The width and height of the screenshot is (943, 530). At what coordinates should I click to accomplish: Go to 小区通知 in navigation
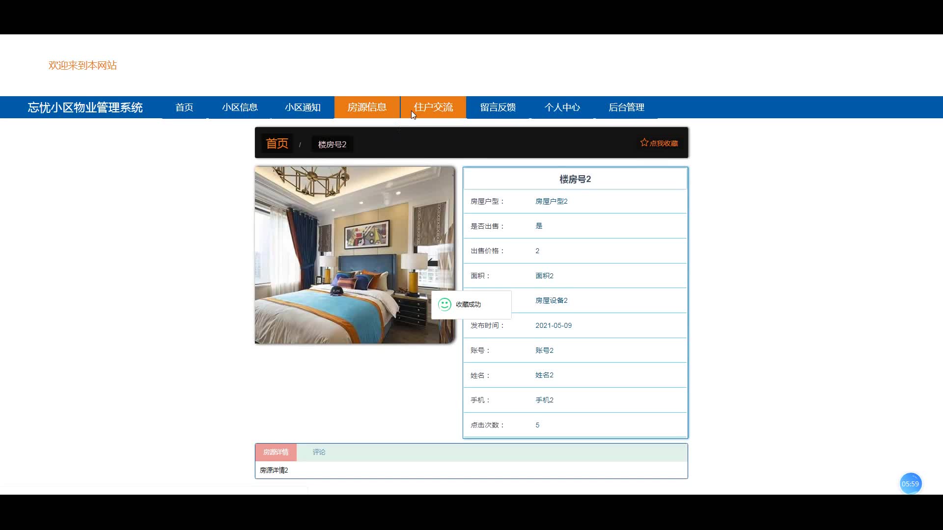(x=303, y=107)
